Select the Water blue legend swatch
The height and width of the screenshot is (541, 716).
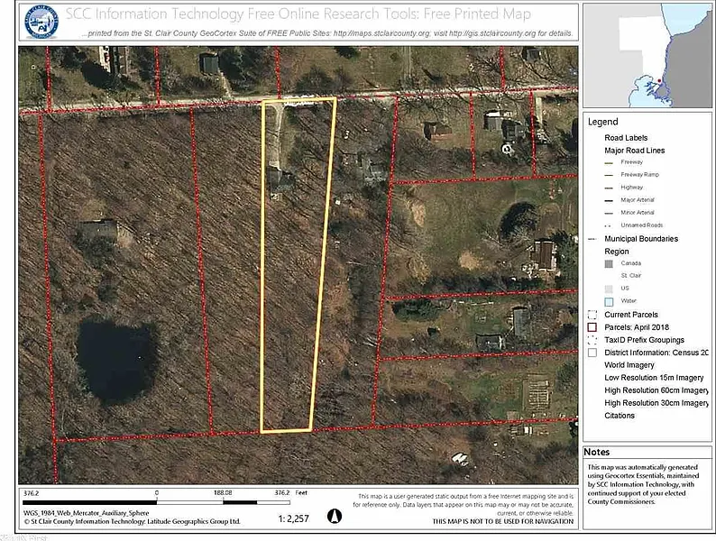[x=609, y=302]
